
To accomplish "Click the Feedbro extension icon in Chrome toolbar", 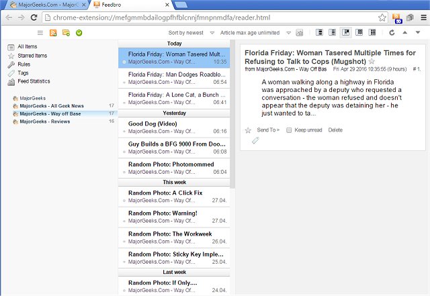I will [x=397, y=18].
